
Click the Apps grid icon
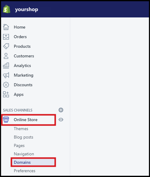pos(6,94)
